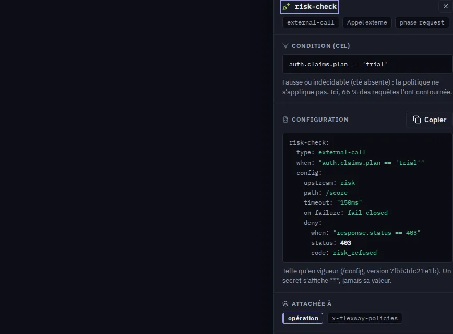Click the "Appel externe" tag
The width and height of the screenshot is (453, 334).
pos(367,22)
